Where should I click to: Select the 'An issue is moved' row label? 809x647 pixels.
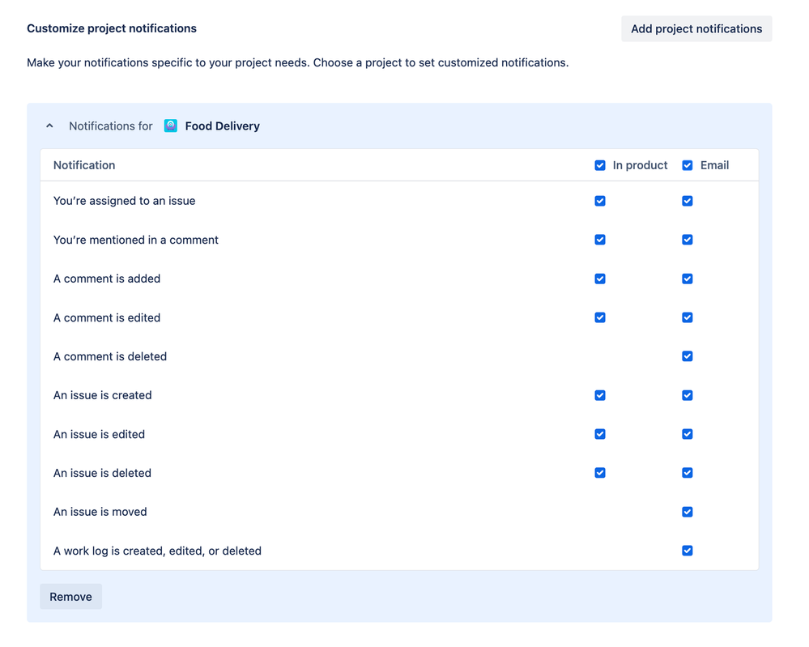[x=100, y=512]
